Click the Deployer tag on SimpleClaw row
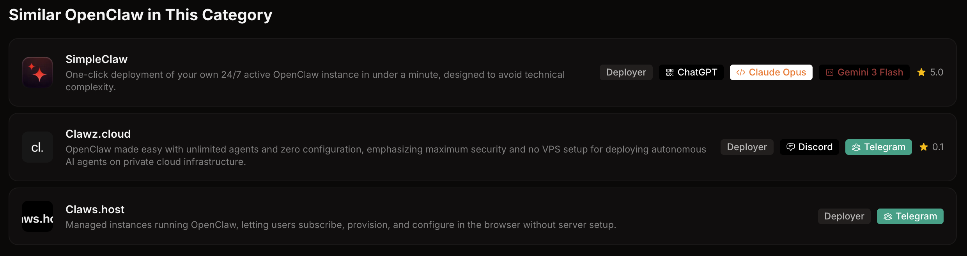The height and width of the screenshot is (256, 967). (x=626, y=72)
